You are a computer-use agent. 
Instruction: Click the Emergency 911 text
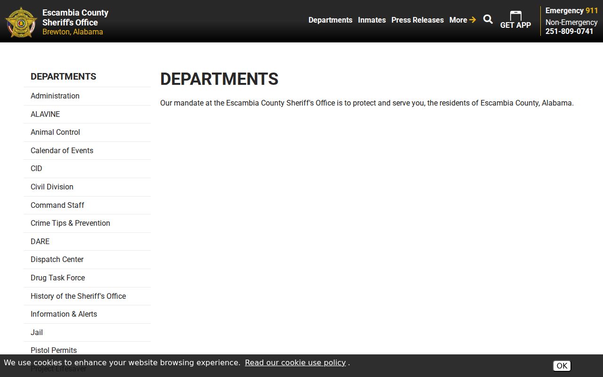coord(571,10)
